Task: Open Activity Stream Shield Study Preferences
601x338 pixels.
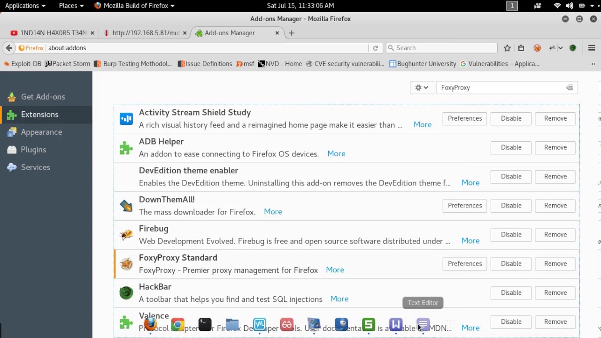Action: coord(465,118)
